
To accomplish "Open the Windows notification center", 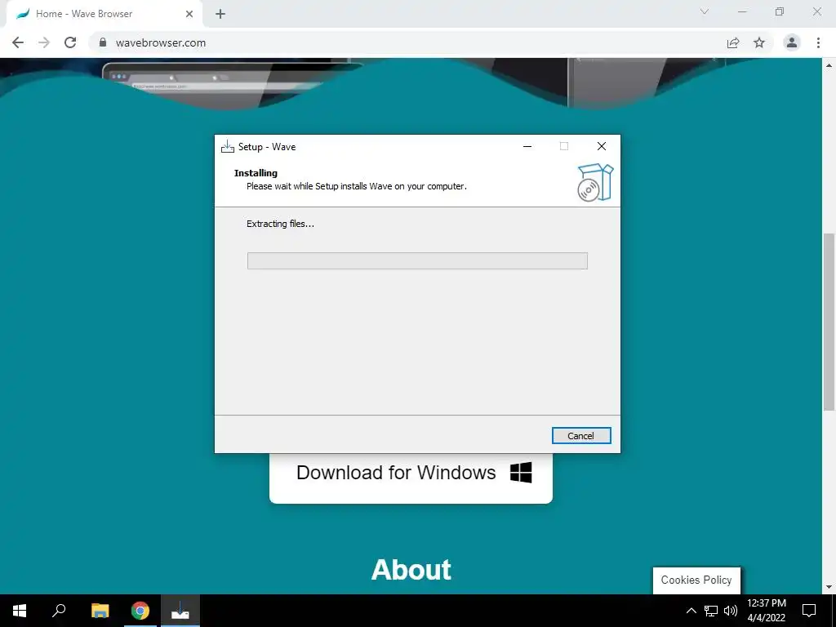I will [x=809, y=611].
